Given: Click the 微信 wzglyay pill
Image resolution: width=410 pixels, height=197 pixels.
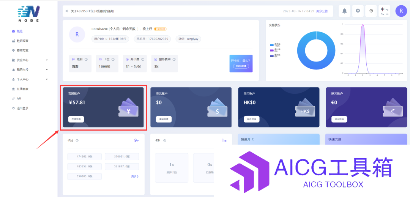Looking at the screenshot, I should [x=188, y=39].
